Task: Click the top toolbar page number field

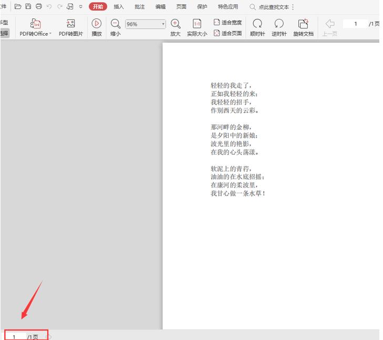Action: [x=355, y=24]
